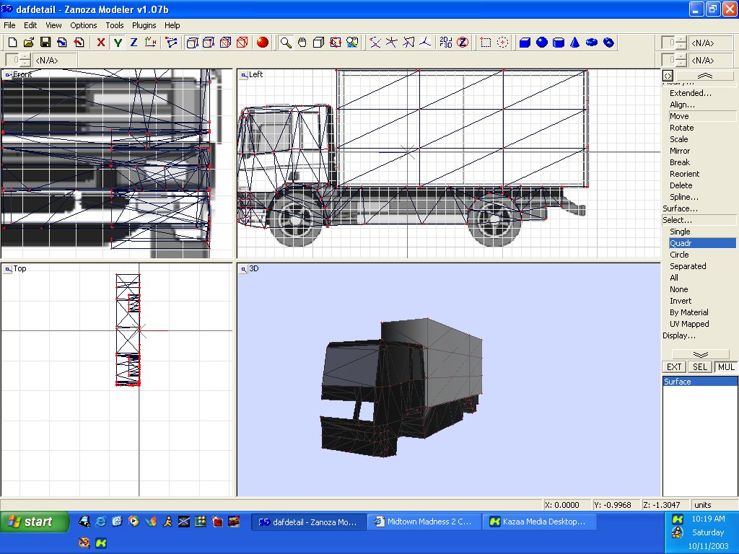Create a blue cone primitive
739x554 pixels.
(x=575, y=43)
